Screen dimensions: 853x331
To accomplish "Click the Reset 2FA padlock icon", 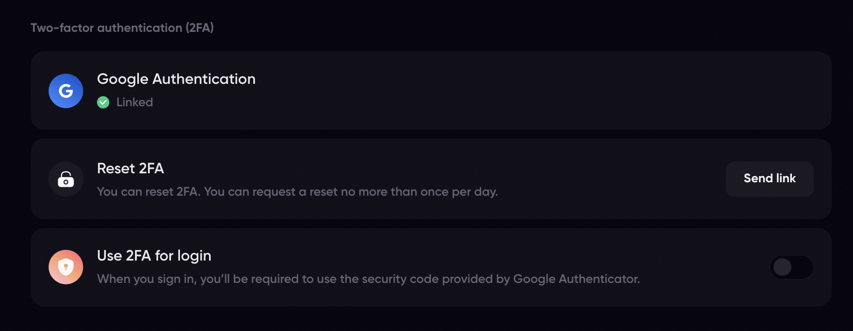I will point(66,179).
